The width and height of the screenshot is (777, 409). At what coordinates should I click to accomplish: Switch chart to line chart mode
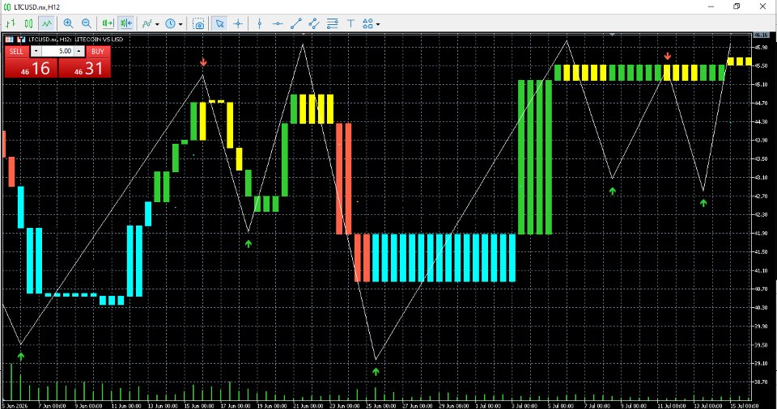[x=47, y=23]
